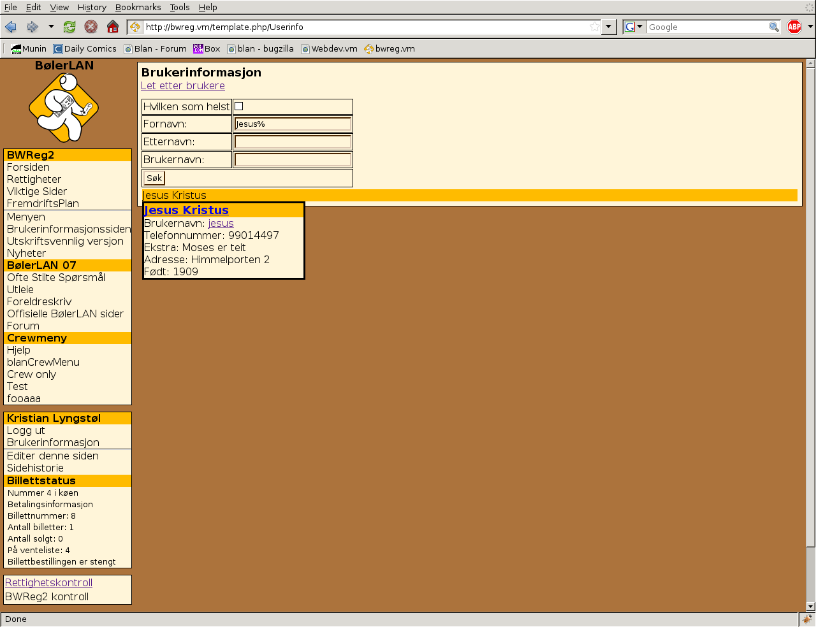Click into the Etternavn text field
Screen dimensions: 816x627
[293, 141]
